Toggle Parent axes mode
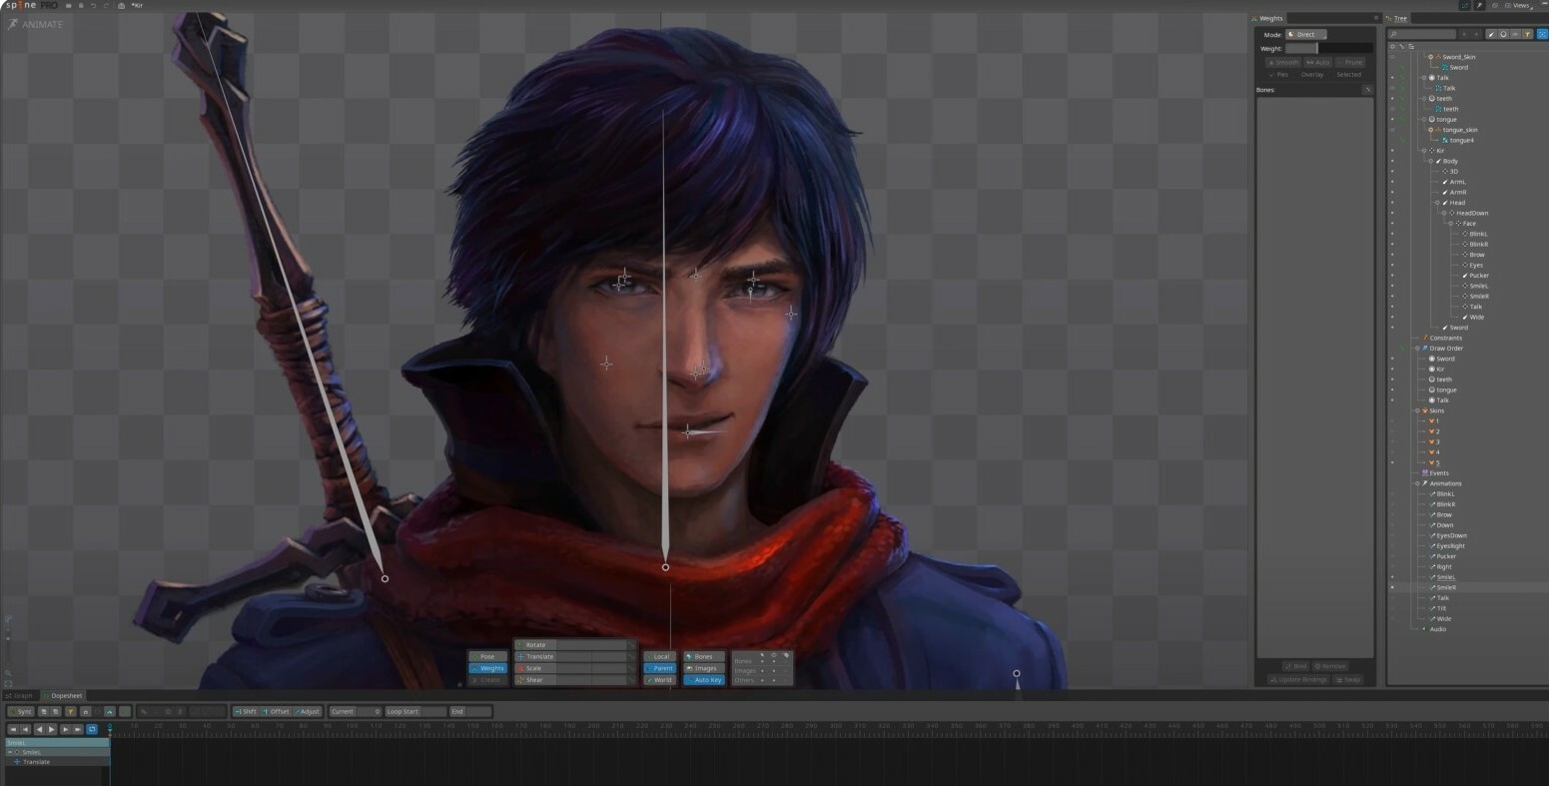The height and width of the screenshot is (786, 1549). pos(659,668)
